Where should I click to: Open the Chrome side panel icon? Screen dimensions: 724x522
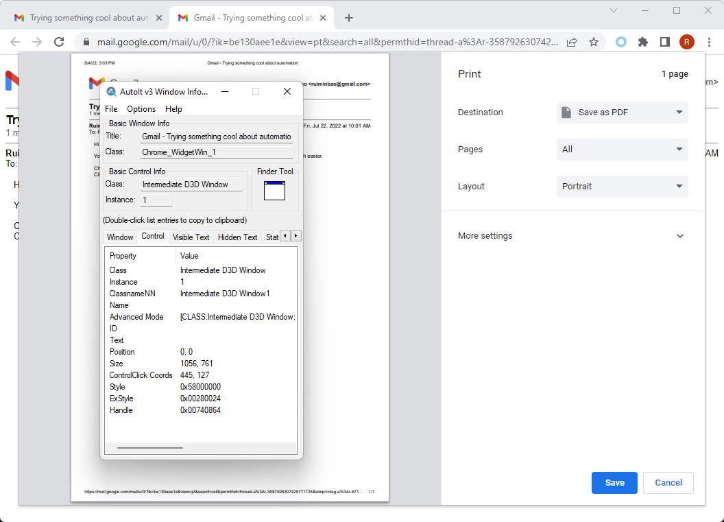664,42
